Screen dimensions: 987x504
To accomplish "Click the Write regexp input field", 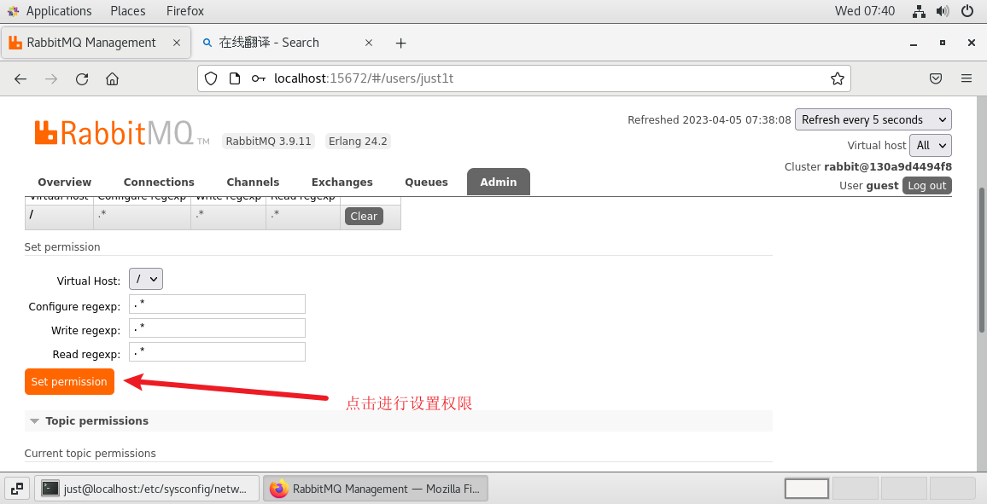I will click(x=217, y=328).
